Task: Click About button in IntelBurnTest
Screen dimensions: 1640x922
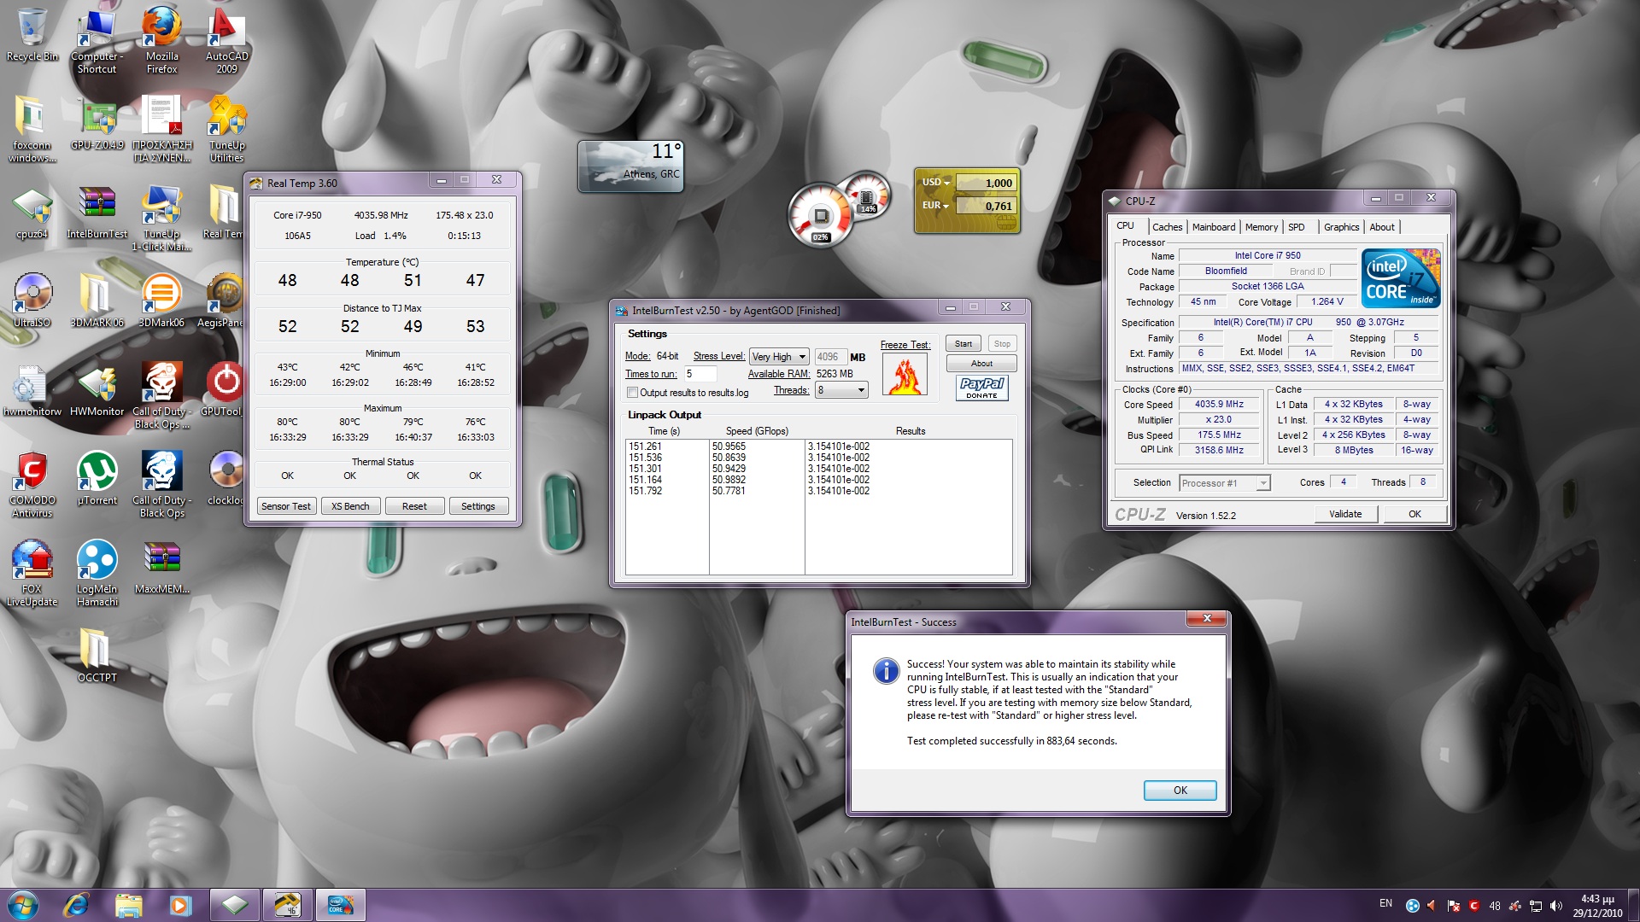Action: pyautogui.click(x=981, y=364)
